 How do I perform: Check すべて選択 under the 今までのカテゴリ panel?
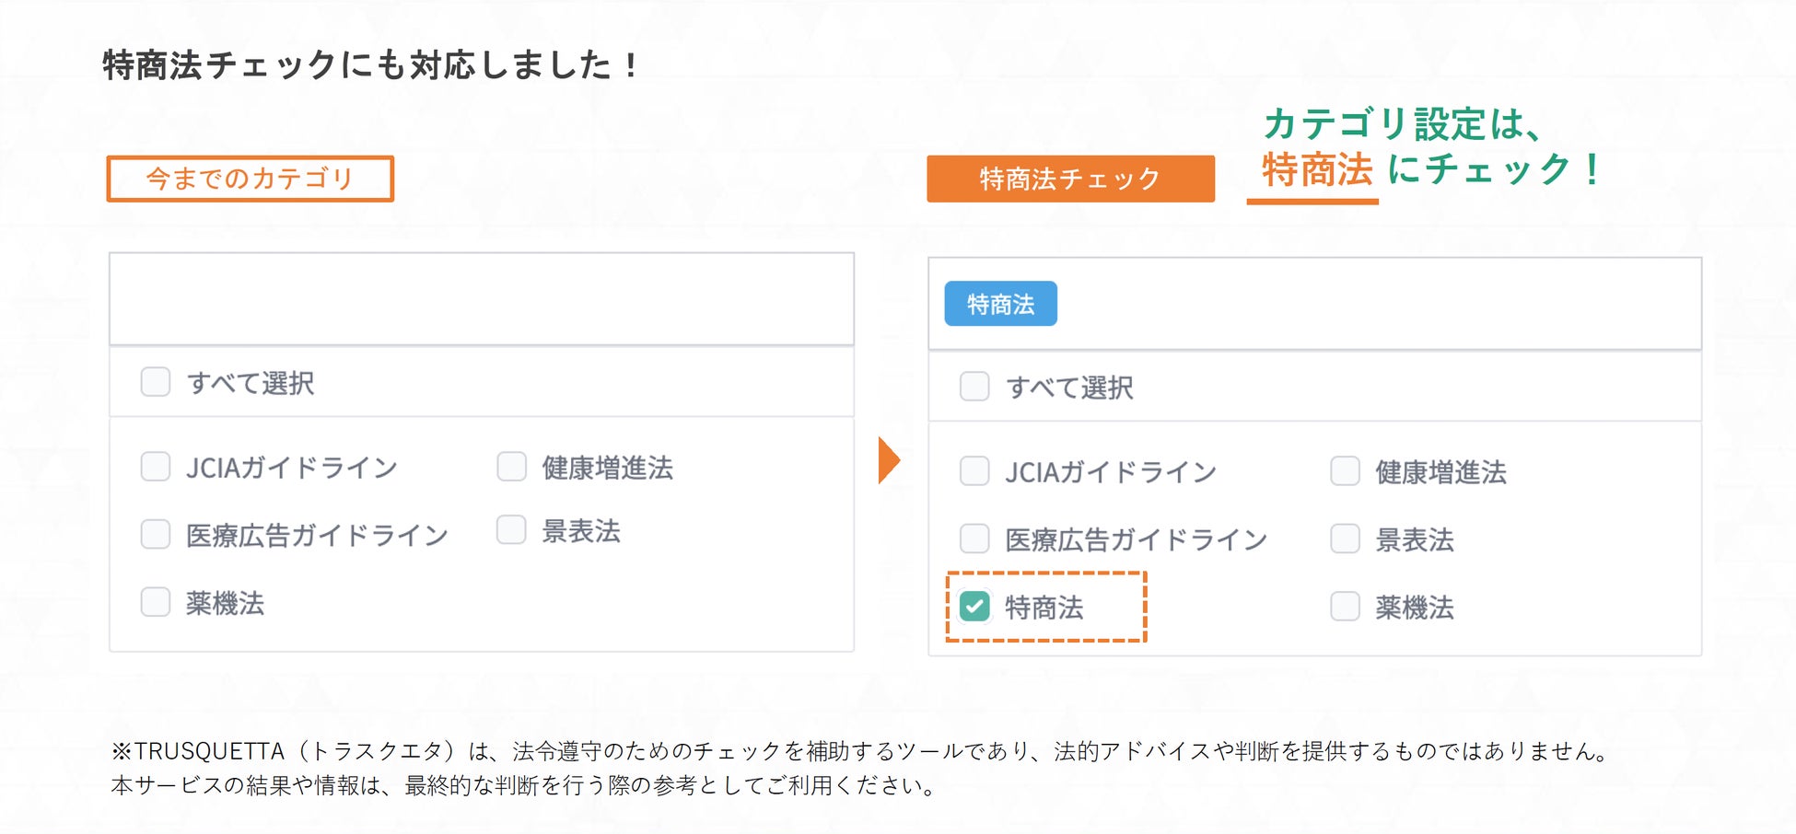click(x=156, y=381)
